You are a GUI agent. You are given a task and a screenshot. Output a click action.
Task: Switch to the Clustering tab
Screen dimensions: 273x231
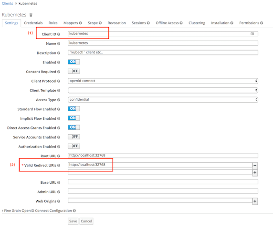pos(197,23)
